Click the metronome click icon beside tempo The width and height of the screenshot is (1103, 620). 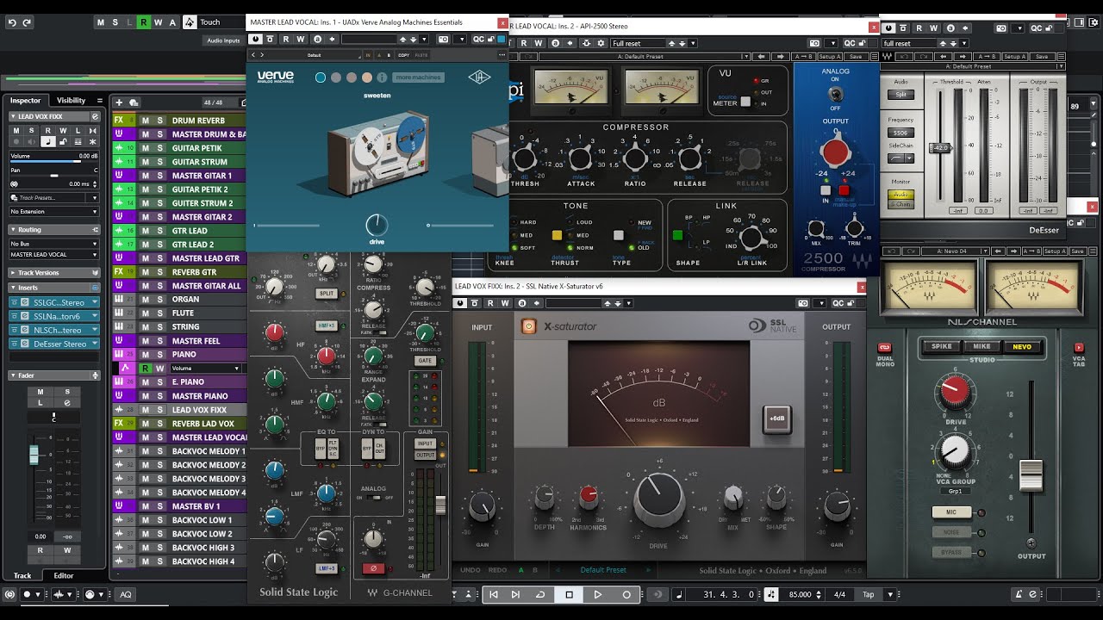click(x=771, y=594)
